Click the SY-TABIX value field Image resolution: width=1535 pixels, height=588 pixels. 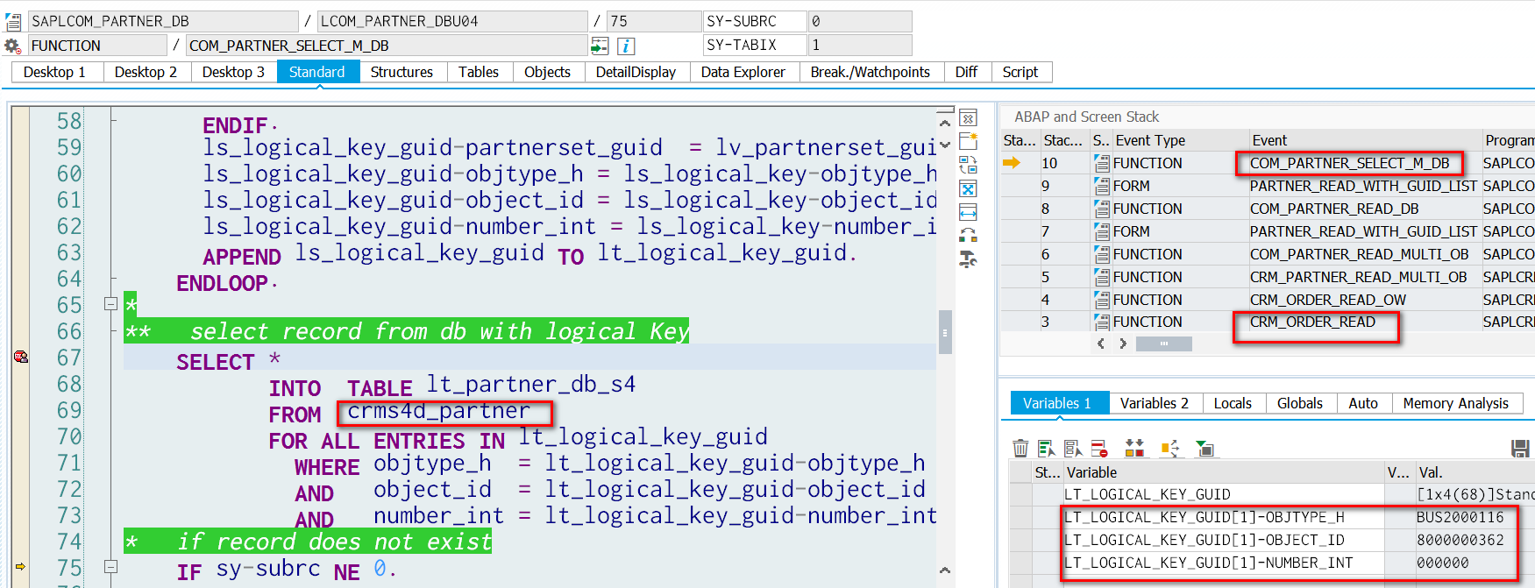(860, 46)
